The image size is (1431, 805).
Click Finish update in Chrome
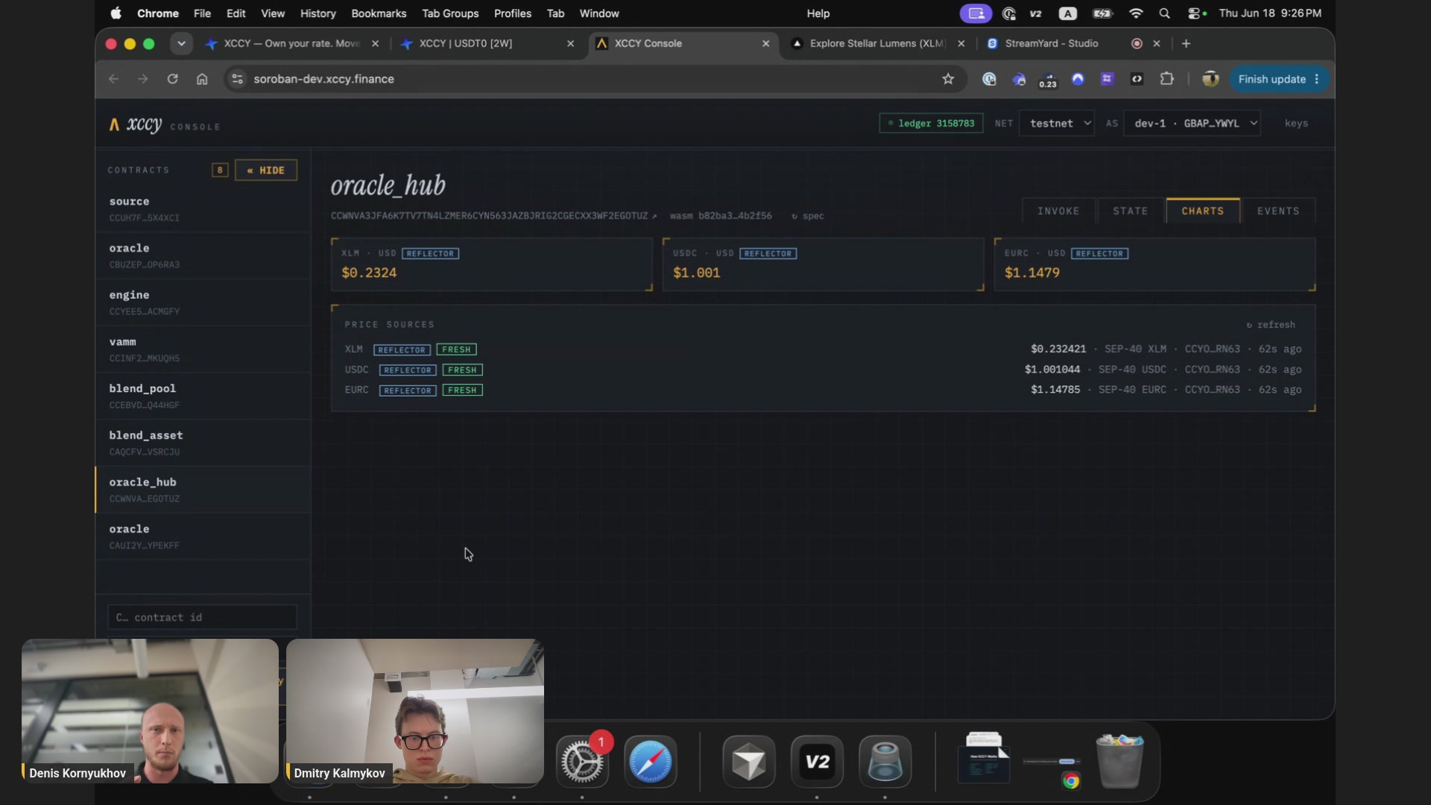pos(1278,79)
